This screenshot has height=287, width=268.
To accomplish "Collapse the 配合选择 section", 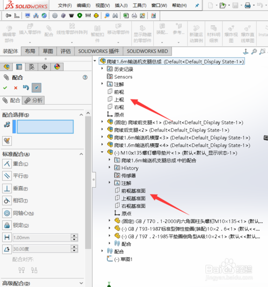I will (81, 115).
